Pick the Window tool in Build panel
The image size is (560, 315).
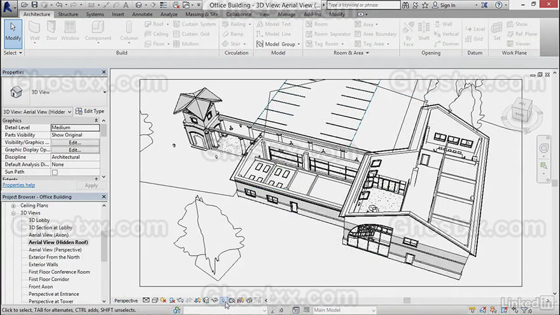[70, 31]
